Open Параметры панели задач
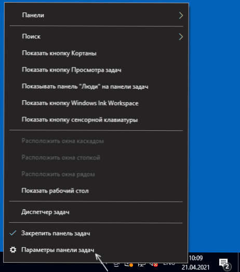Screen dimensions: 240x272 pyautogui.click(x=96, y=250)
